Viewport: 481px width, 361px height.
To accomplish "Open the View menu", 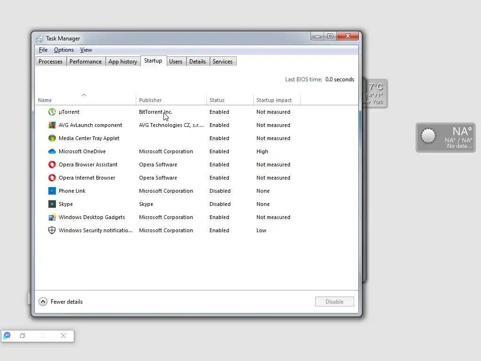I will click(86, 50).
